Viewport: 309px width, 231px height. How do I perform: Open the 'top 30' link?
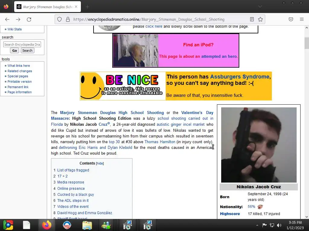[x=114, y=142]
